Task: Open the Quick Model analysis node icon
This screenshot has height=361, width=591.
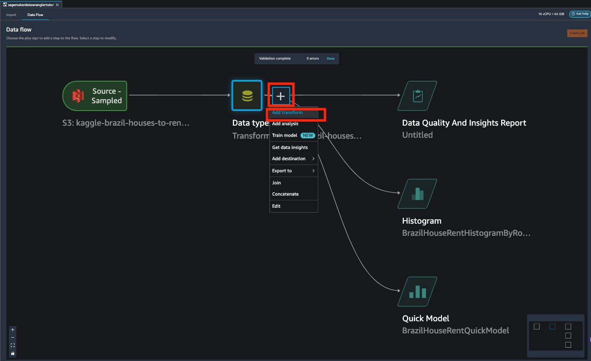Action: tap(417, 291)
